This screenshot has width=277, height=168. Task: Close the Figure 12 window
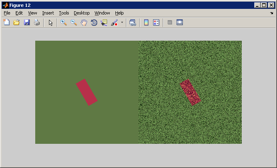tap(271, 5)
